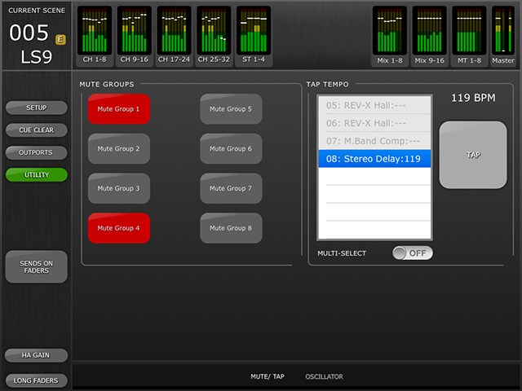Click the Cue Clear button
This screenshot has height=391, width=522.
pyautogui.click(x=36, y=130)
